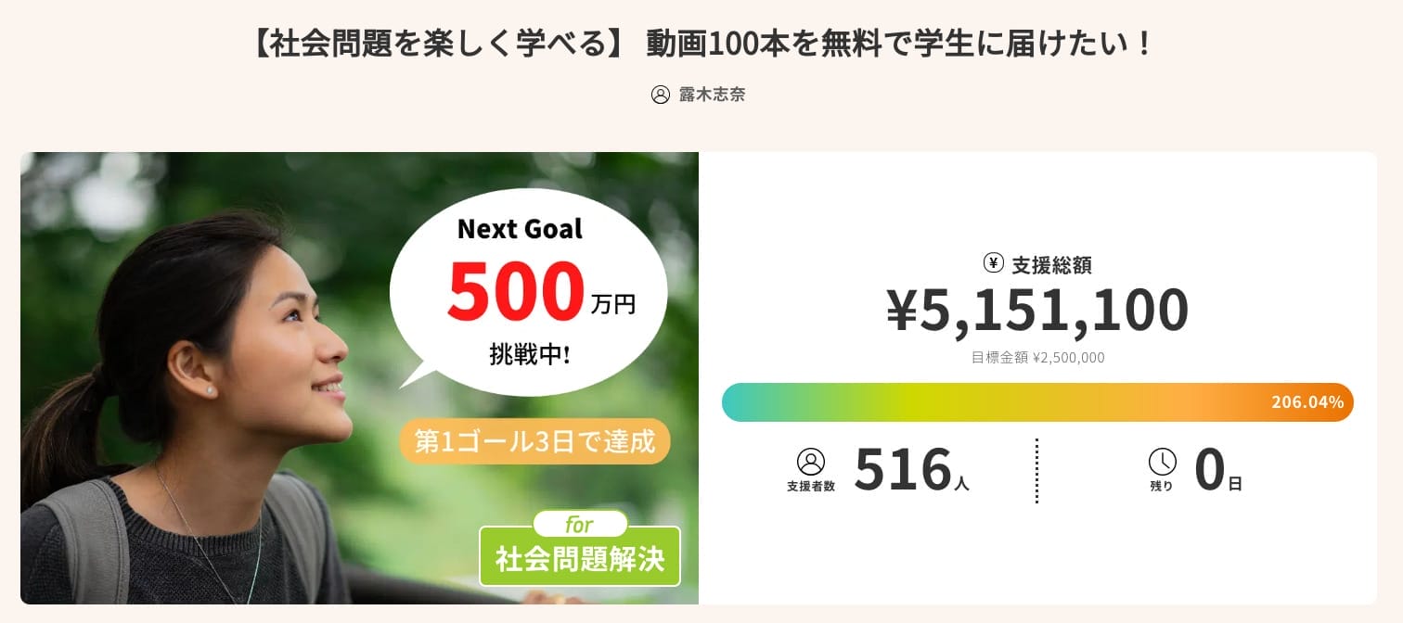
Task: Click the green 'for' label pill
Action: point(580,525)
